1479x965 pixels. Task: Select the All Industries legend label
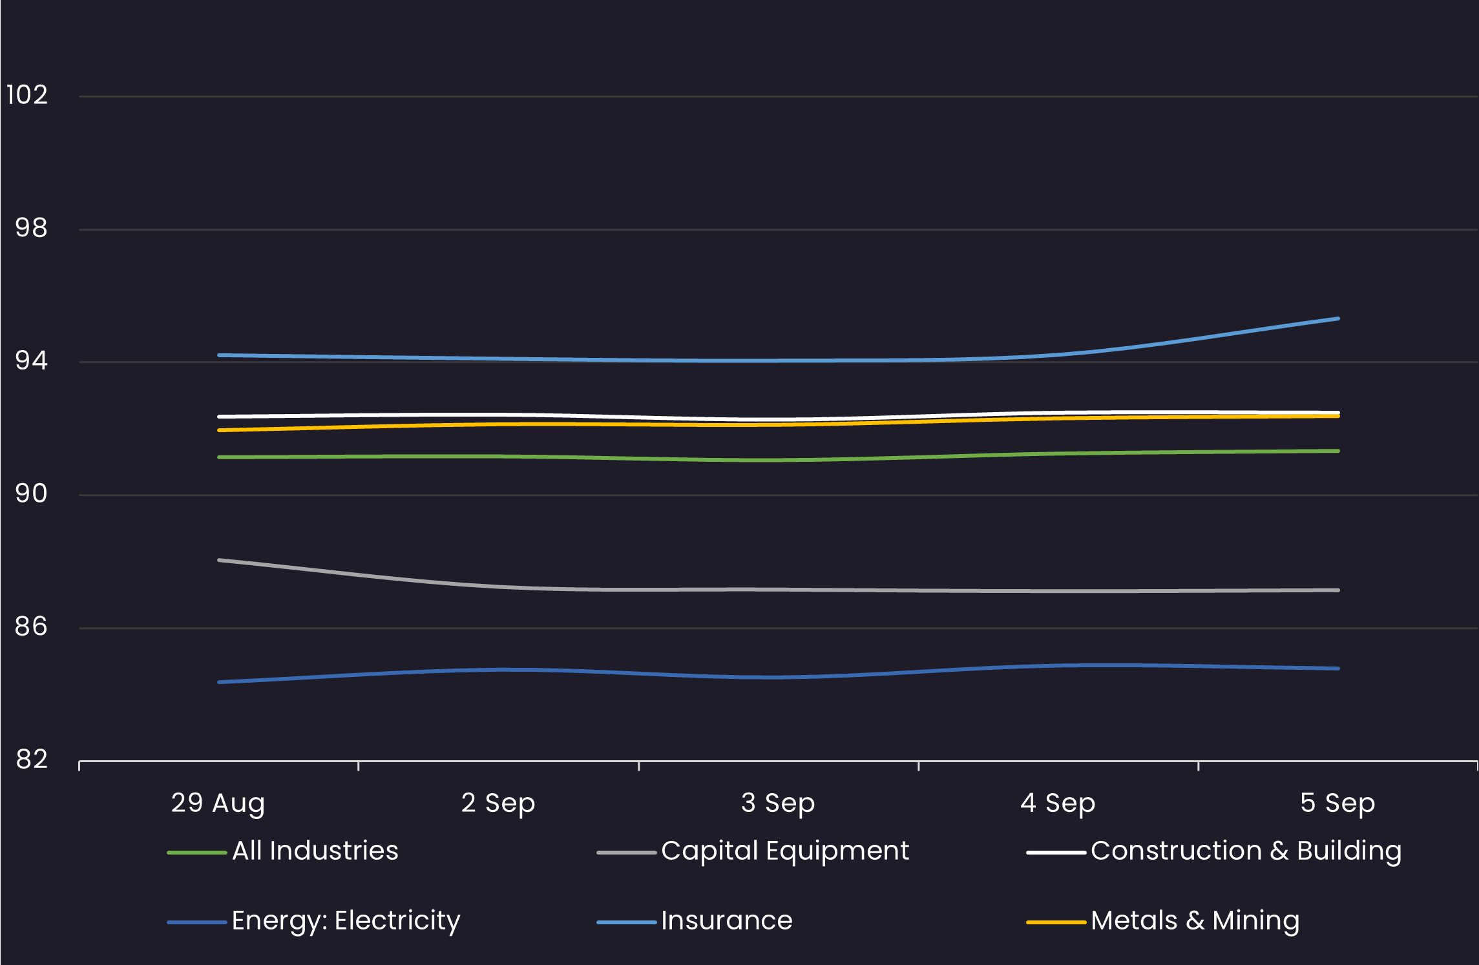(315, 851)
